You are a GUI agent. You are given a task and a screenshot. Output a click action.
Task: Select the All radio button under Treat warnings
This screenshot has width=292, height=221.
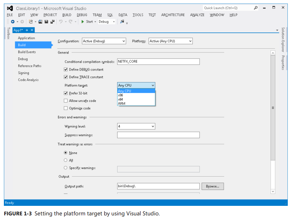[x=65, y=160]
